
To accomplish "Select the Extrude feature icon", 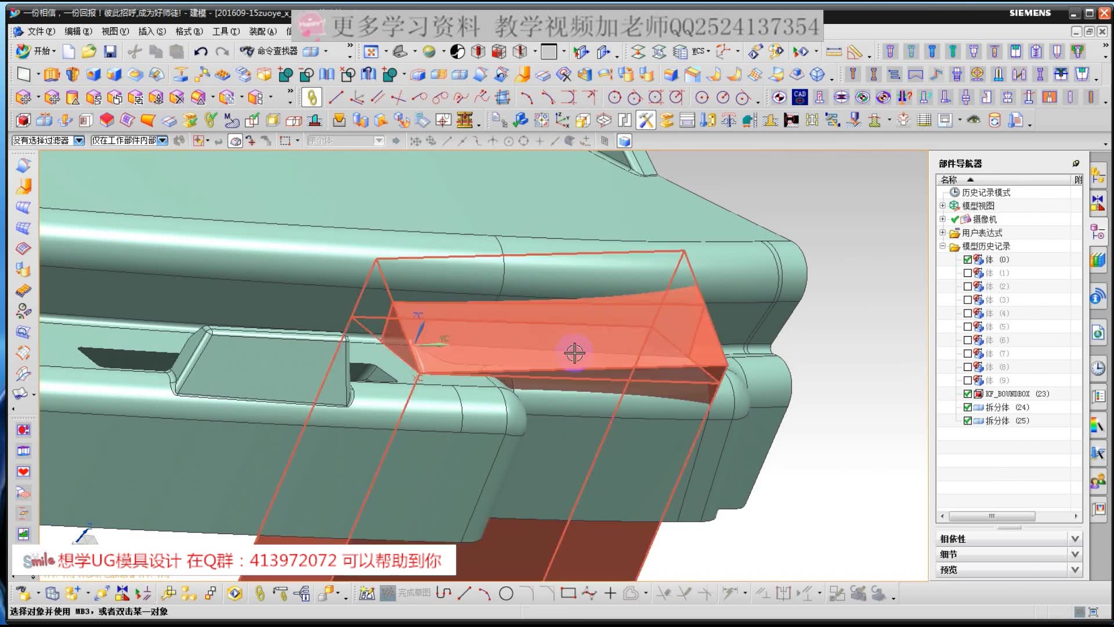I will point(52,75).
